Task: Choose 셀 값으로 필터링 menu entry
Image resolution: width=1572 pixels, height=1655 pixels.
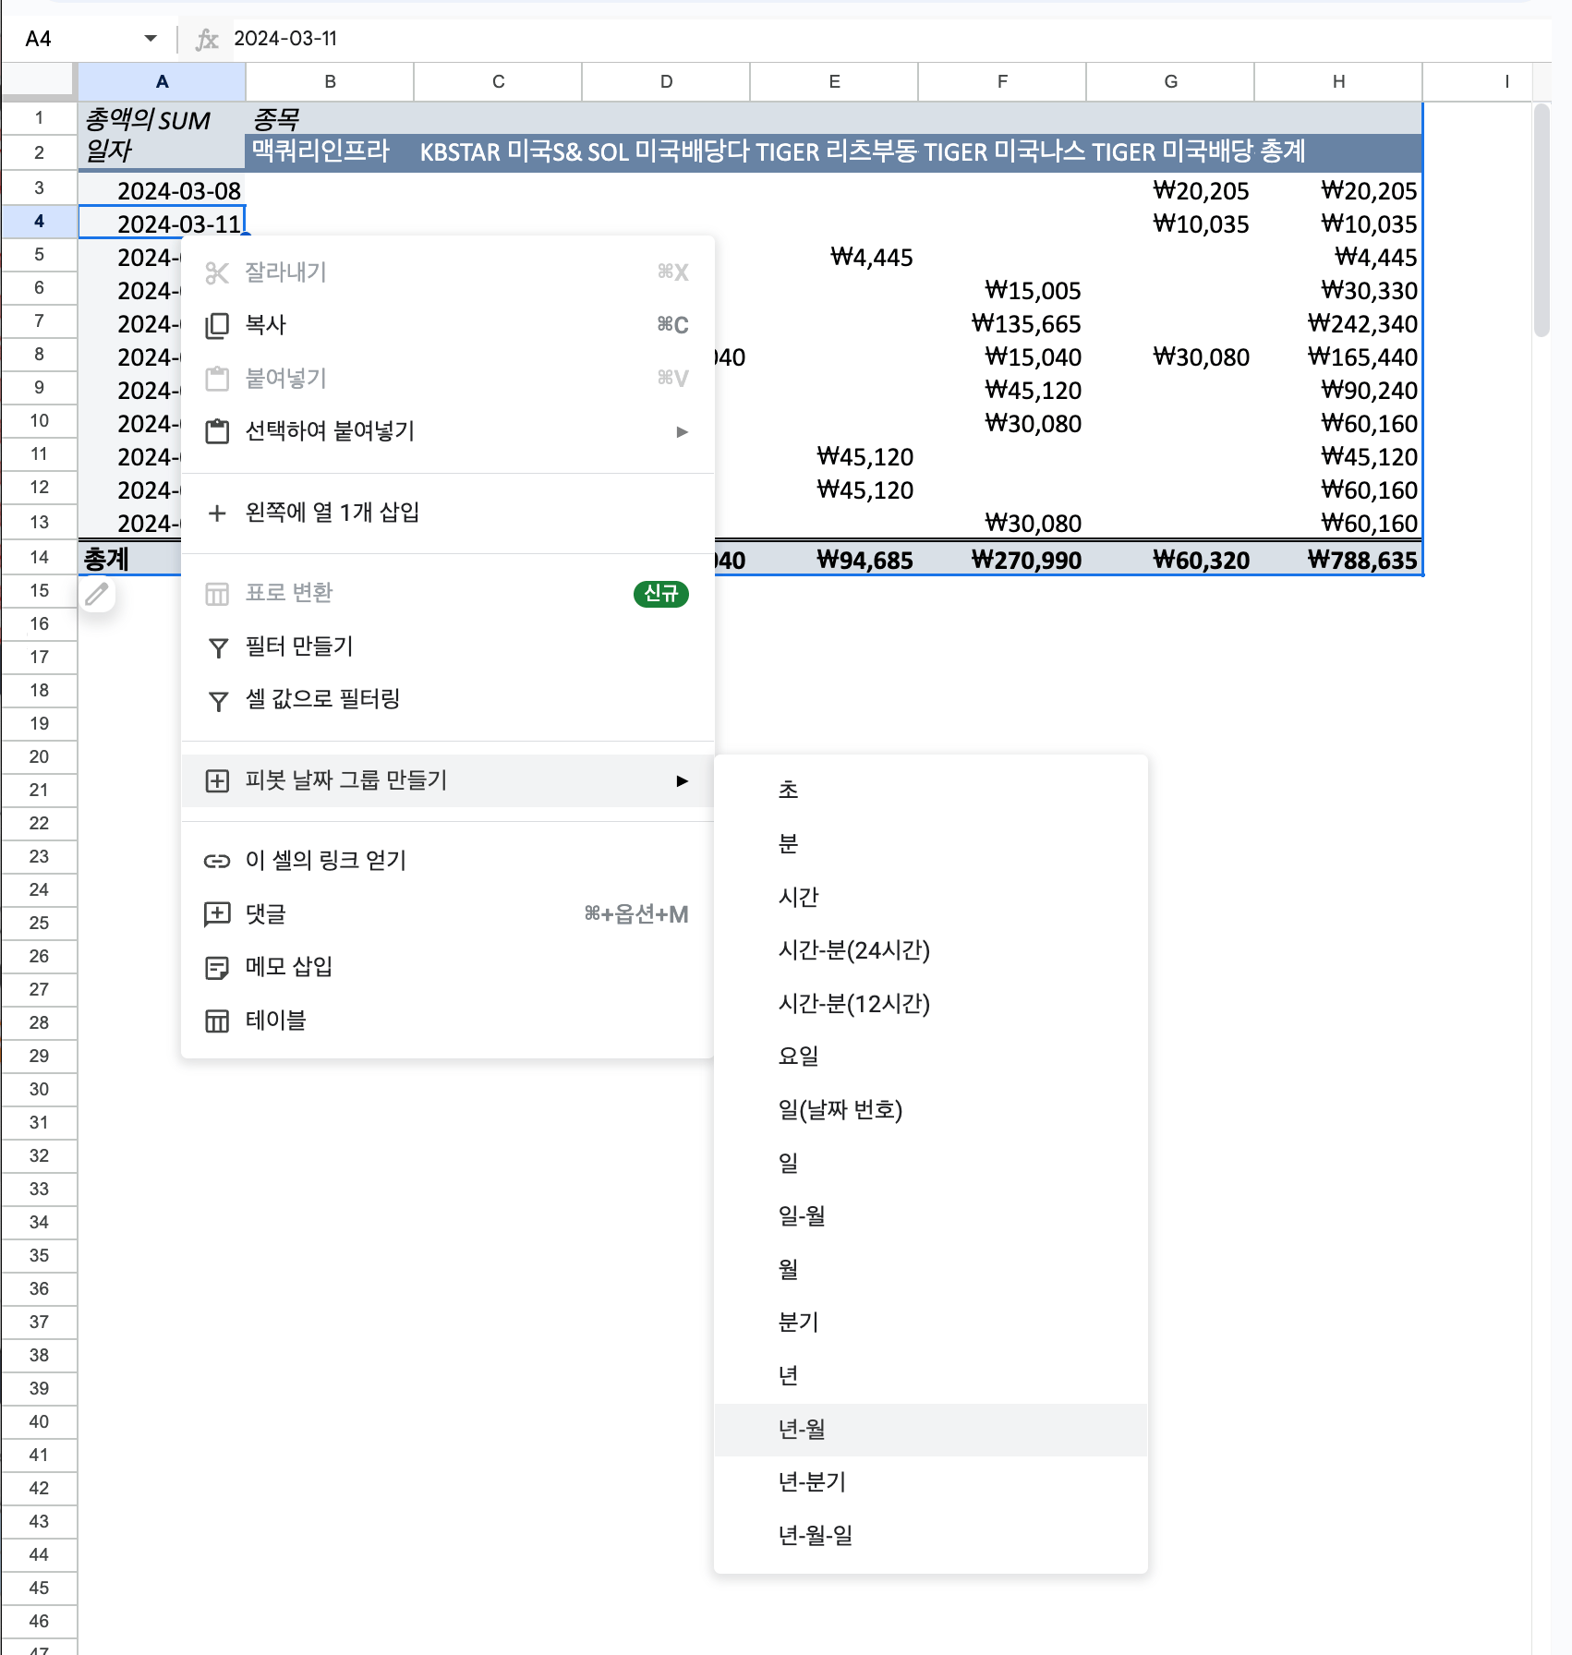Action: (448, 699)
